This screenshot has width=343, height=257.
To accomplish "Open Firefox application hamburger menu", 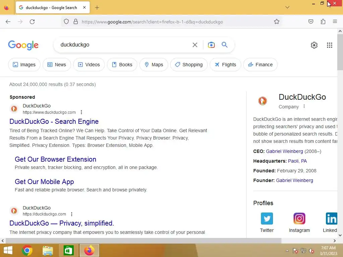I will coord(335,22).
